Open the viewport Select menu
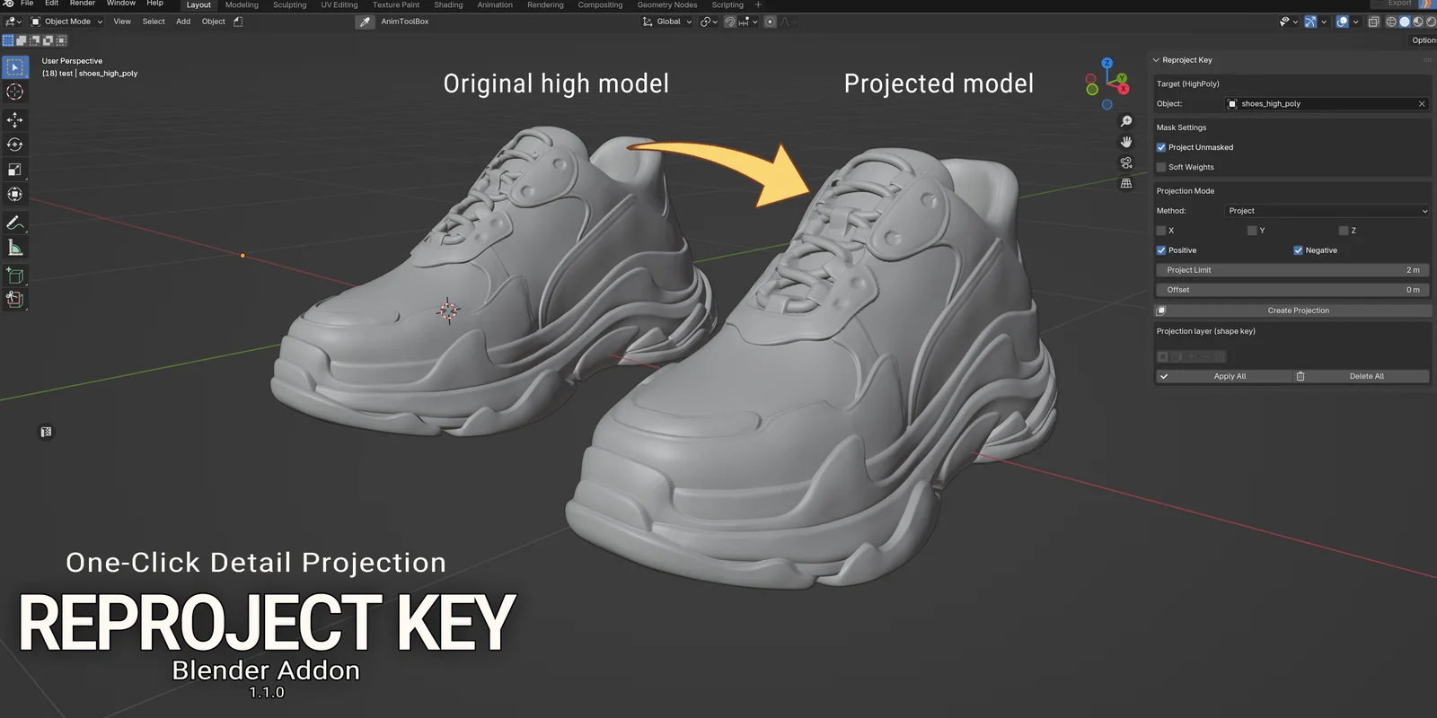The image size is (1437, 718). pos(154,22)
